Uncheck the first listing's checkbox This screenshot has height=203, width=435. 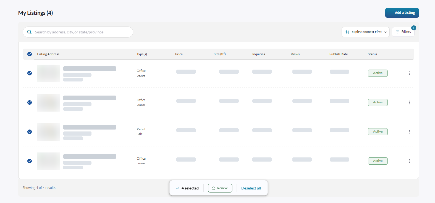point(30,73)
